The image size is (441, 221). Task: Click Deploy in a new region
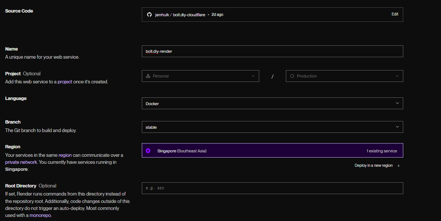pos(374,166)
